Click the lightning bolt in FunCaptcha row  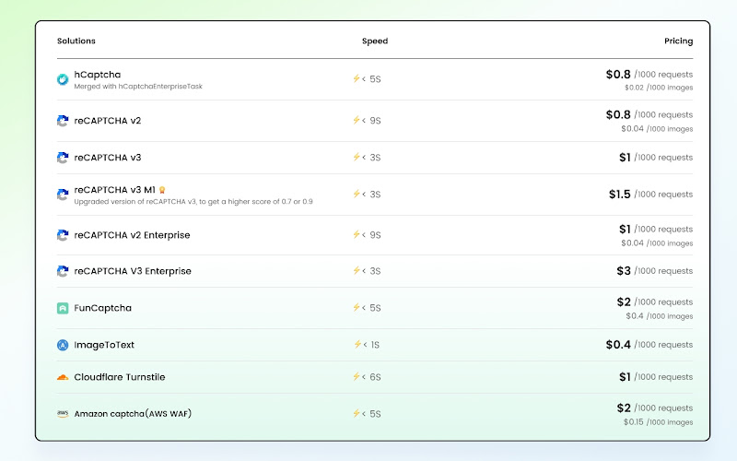tap(357, 307)
